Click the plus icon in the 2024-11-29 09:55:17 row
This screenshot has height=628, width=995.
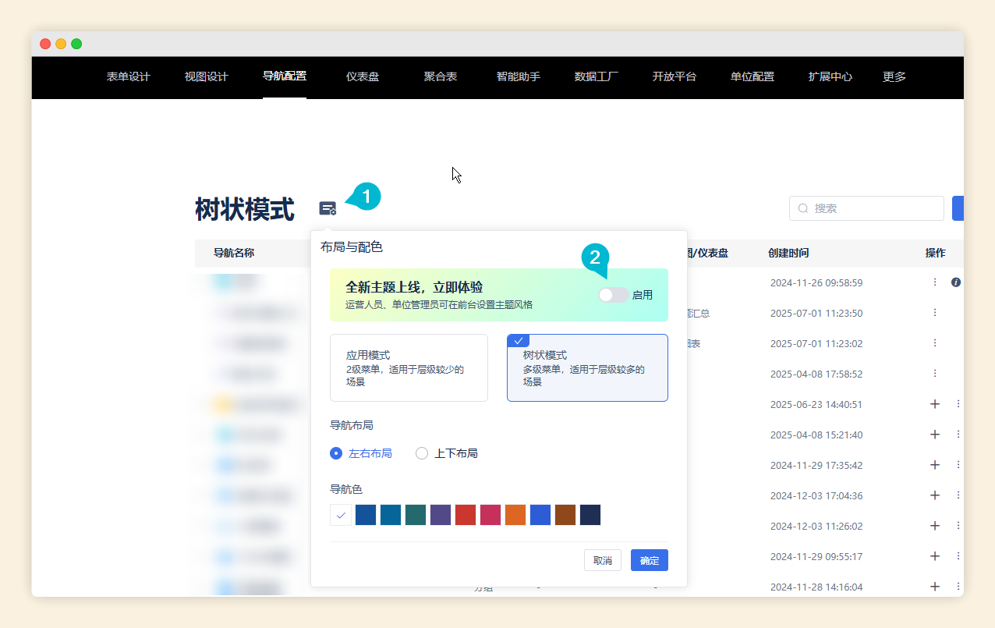click(x=935, y=556)
